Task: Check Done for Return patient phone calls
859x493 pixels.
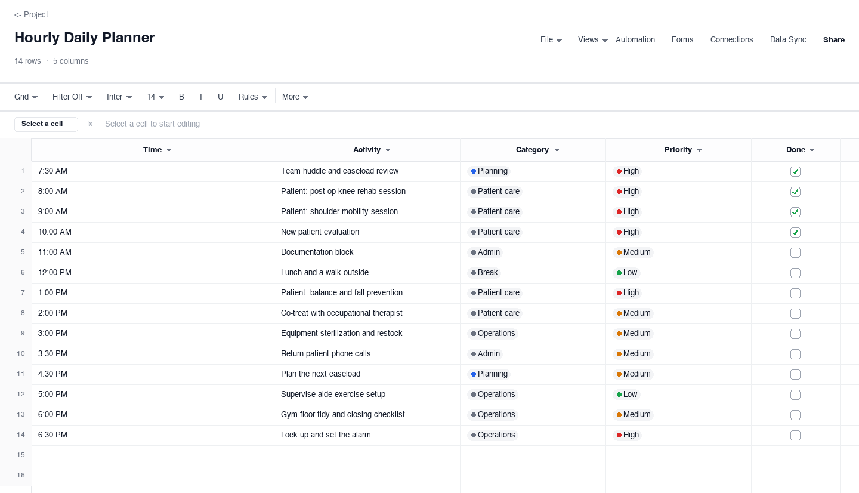Action: point(795,354)
